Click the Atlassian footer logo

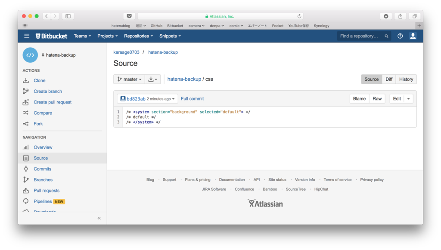(265, 204)
